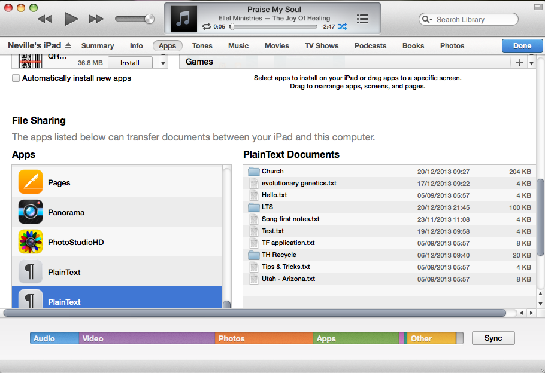Click the album art music note icon
Screen dimensions: 545x373
pos(183,19)
